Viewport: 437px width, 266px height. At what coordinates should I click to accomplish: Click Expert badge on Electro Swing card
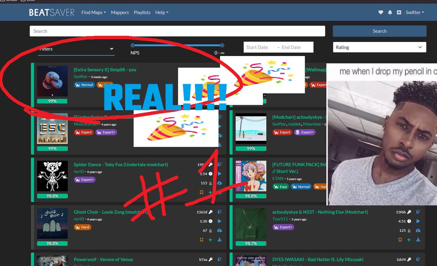[x=83, y=132]
